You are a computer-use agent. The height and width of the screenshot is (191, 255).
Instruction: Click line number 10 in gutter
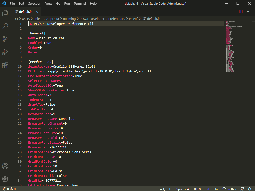tap(20, 66)
